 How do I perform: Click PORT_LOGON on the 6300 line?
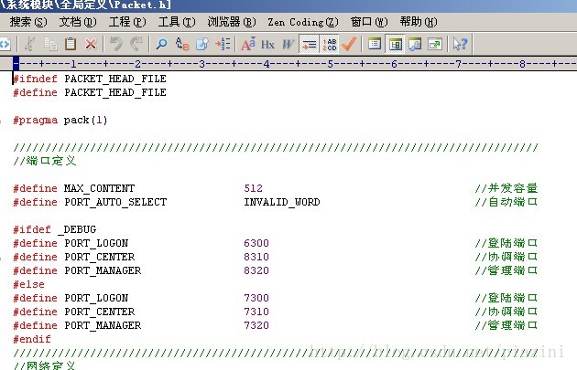[x=96, y=243]
